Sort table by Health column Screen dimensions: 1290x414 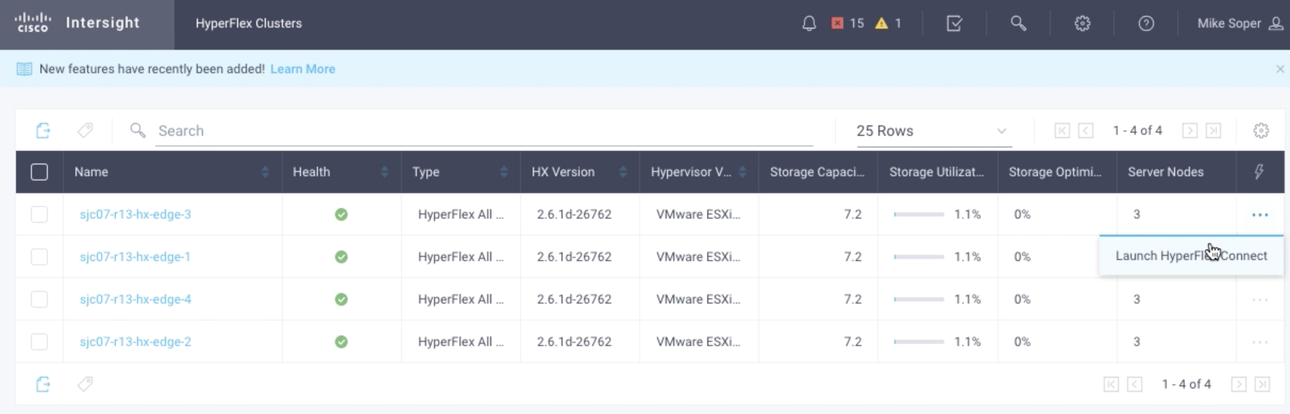tap(384, 172)
